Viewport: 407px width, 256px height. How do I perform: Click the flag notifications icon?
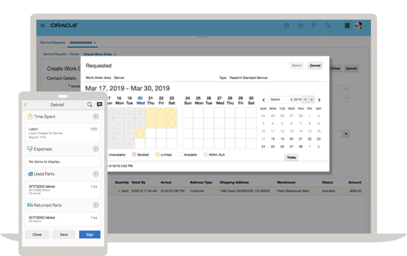314,25
